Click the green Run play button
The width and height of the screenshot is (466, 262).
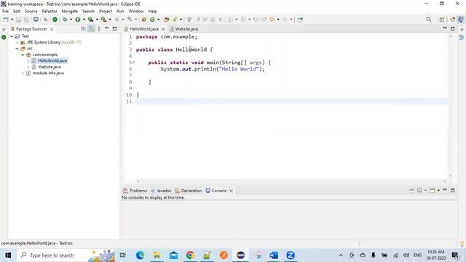[x=78, y=20]
